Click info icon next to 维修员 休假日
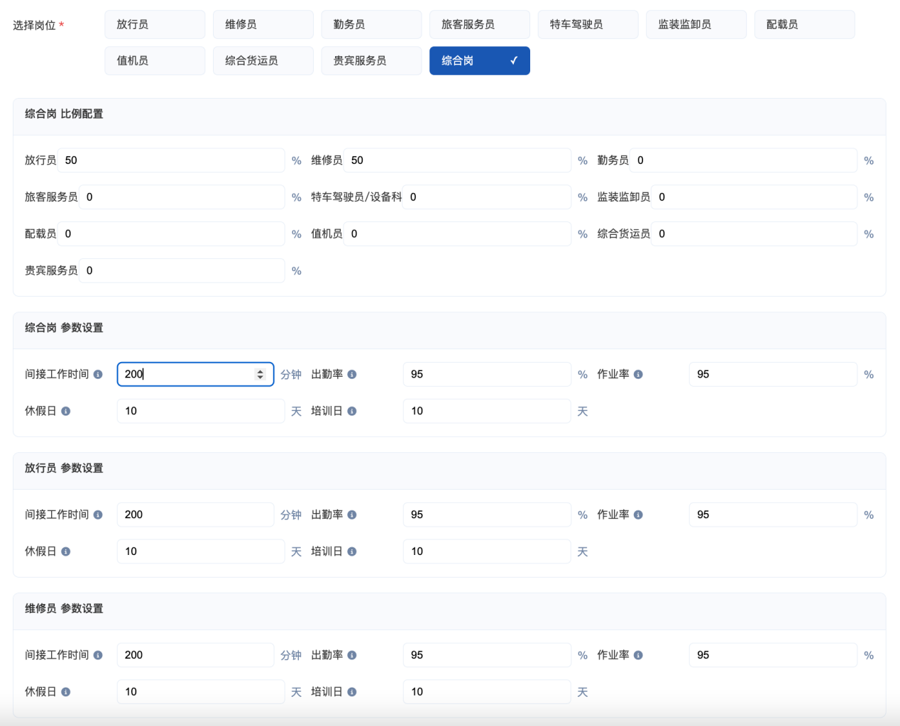This screenshot has height=726, width=900. click(65, 693)
